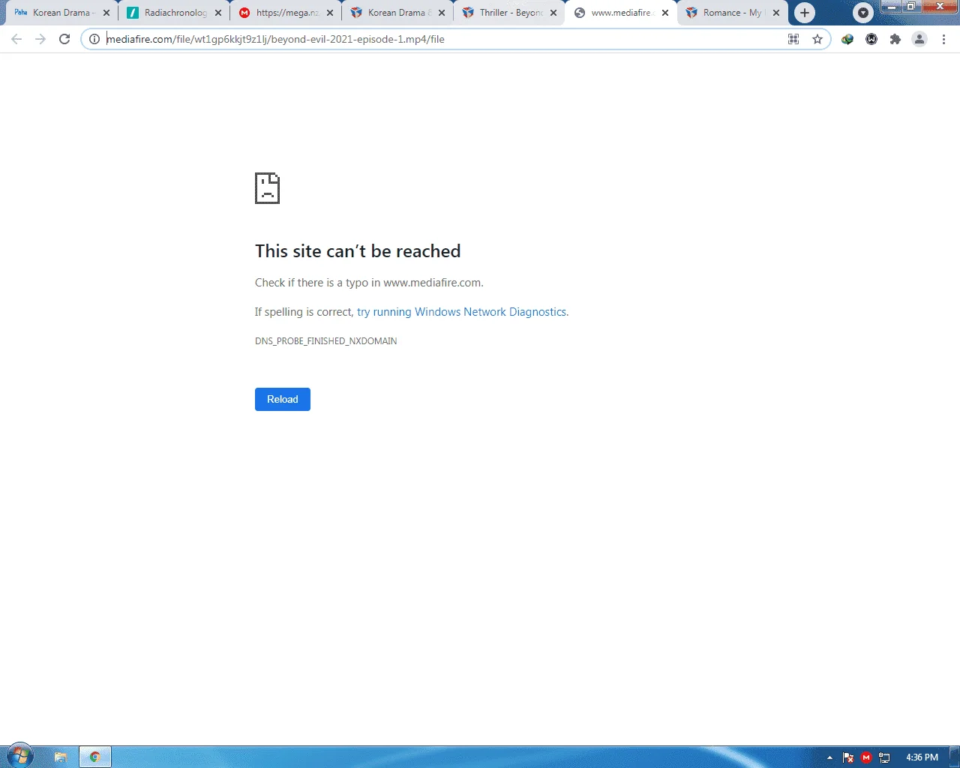Close the Romance - My tab
The height and width of the screenshot is (768, 960).
click(x=776, y=13)
